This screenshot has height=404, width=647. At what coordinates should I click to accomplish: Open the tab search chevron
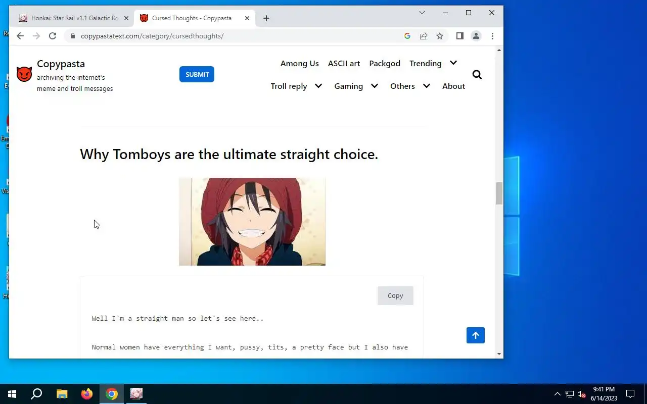pos(422,13)
